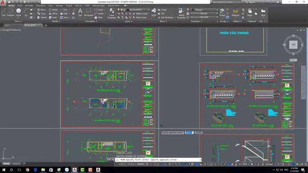
Task: Activate the Array command
Action: click(64, 17)
